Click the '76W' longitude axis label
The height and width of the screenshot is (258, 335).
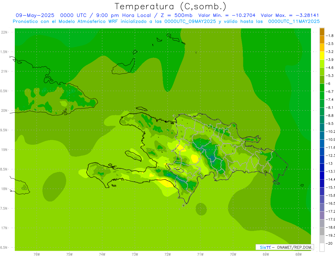click(x=37, y=254)
